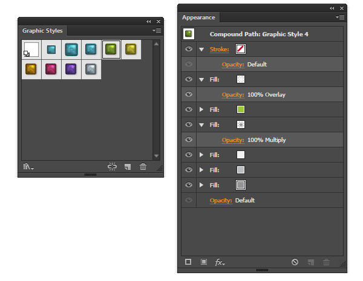Select the Graphic Styles tab
The width and height of the screenshot is (363, 281).
click(42, 30)
